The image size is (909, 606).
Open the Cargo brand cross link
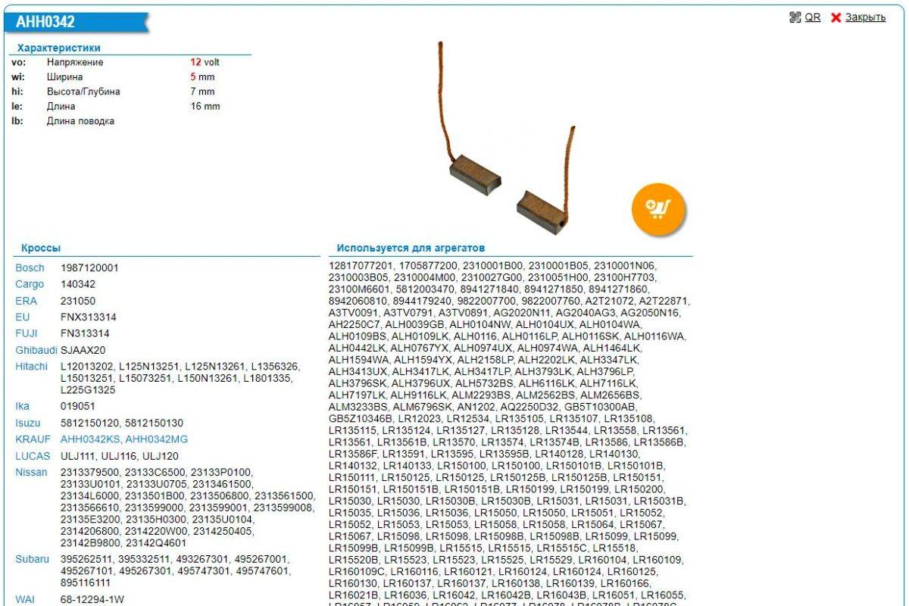pyautogui.click(x=30, y=285)
